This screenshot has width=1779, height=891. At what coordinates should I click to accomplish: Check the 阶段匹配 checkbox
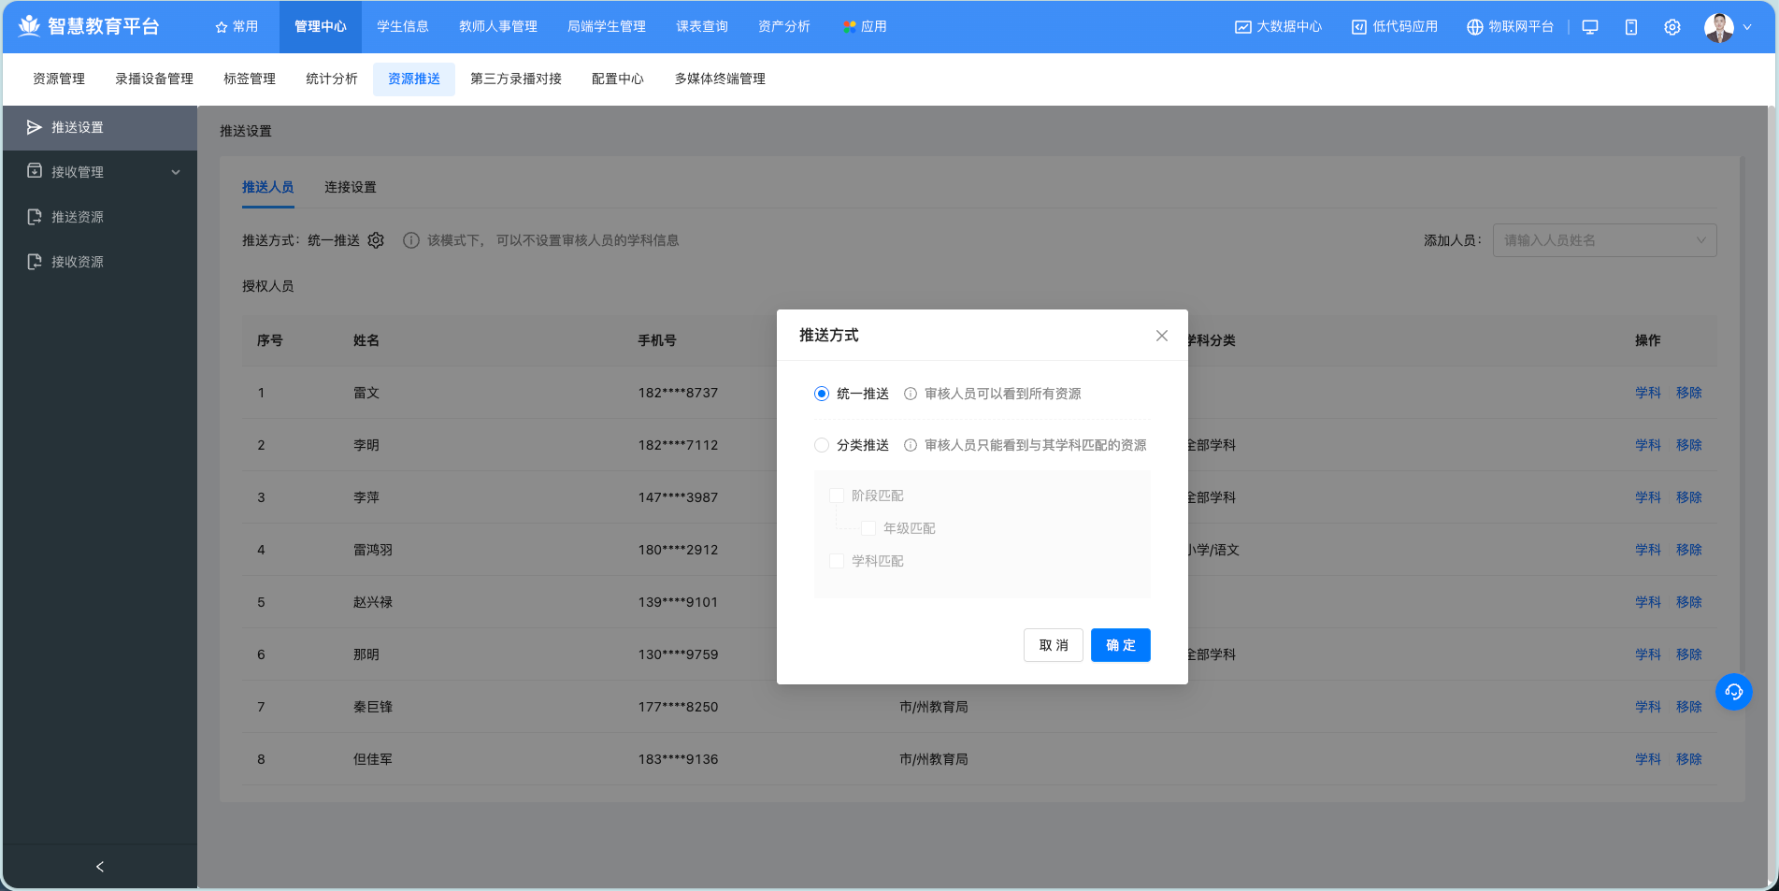(x=837, y=496)
